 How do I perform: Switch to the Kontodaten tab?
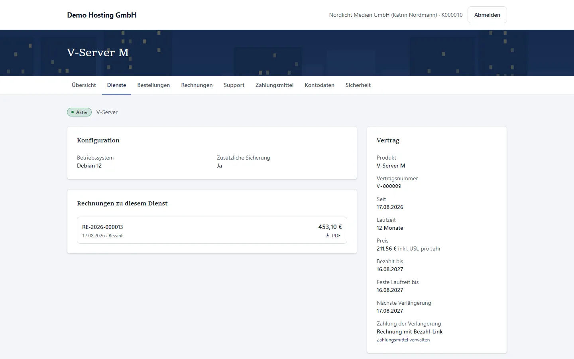(x=320, y=85)
